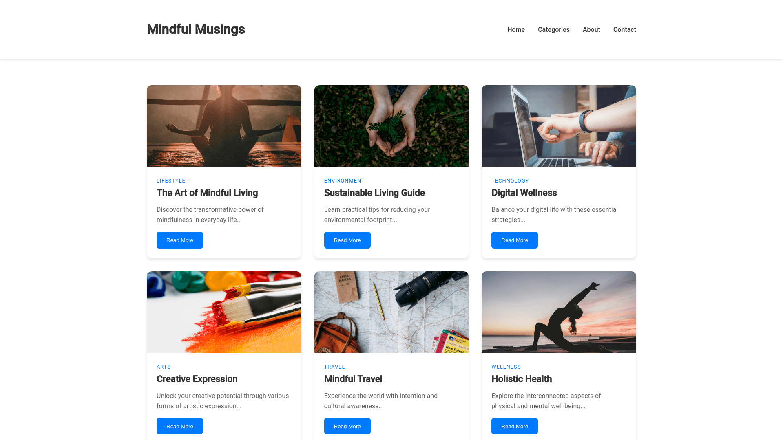Read More on Holistic Health
This screenshot has width=783, height=440.
click(x=515, y=426)
